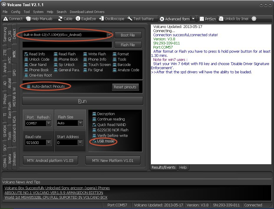Click the 'Connection successful' log line
Image resolution: width=274 pixels, height=209 pixels.
coord(185,35)
